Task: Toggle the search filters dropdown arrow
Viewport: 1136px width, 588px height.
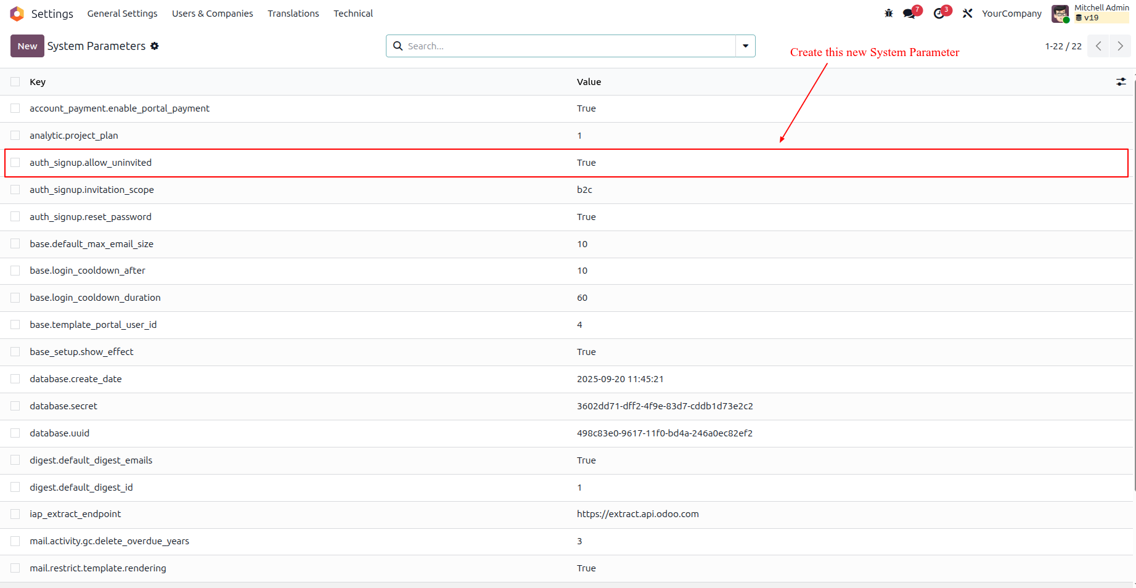Action: (x=745, y=46)
